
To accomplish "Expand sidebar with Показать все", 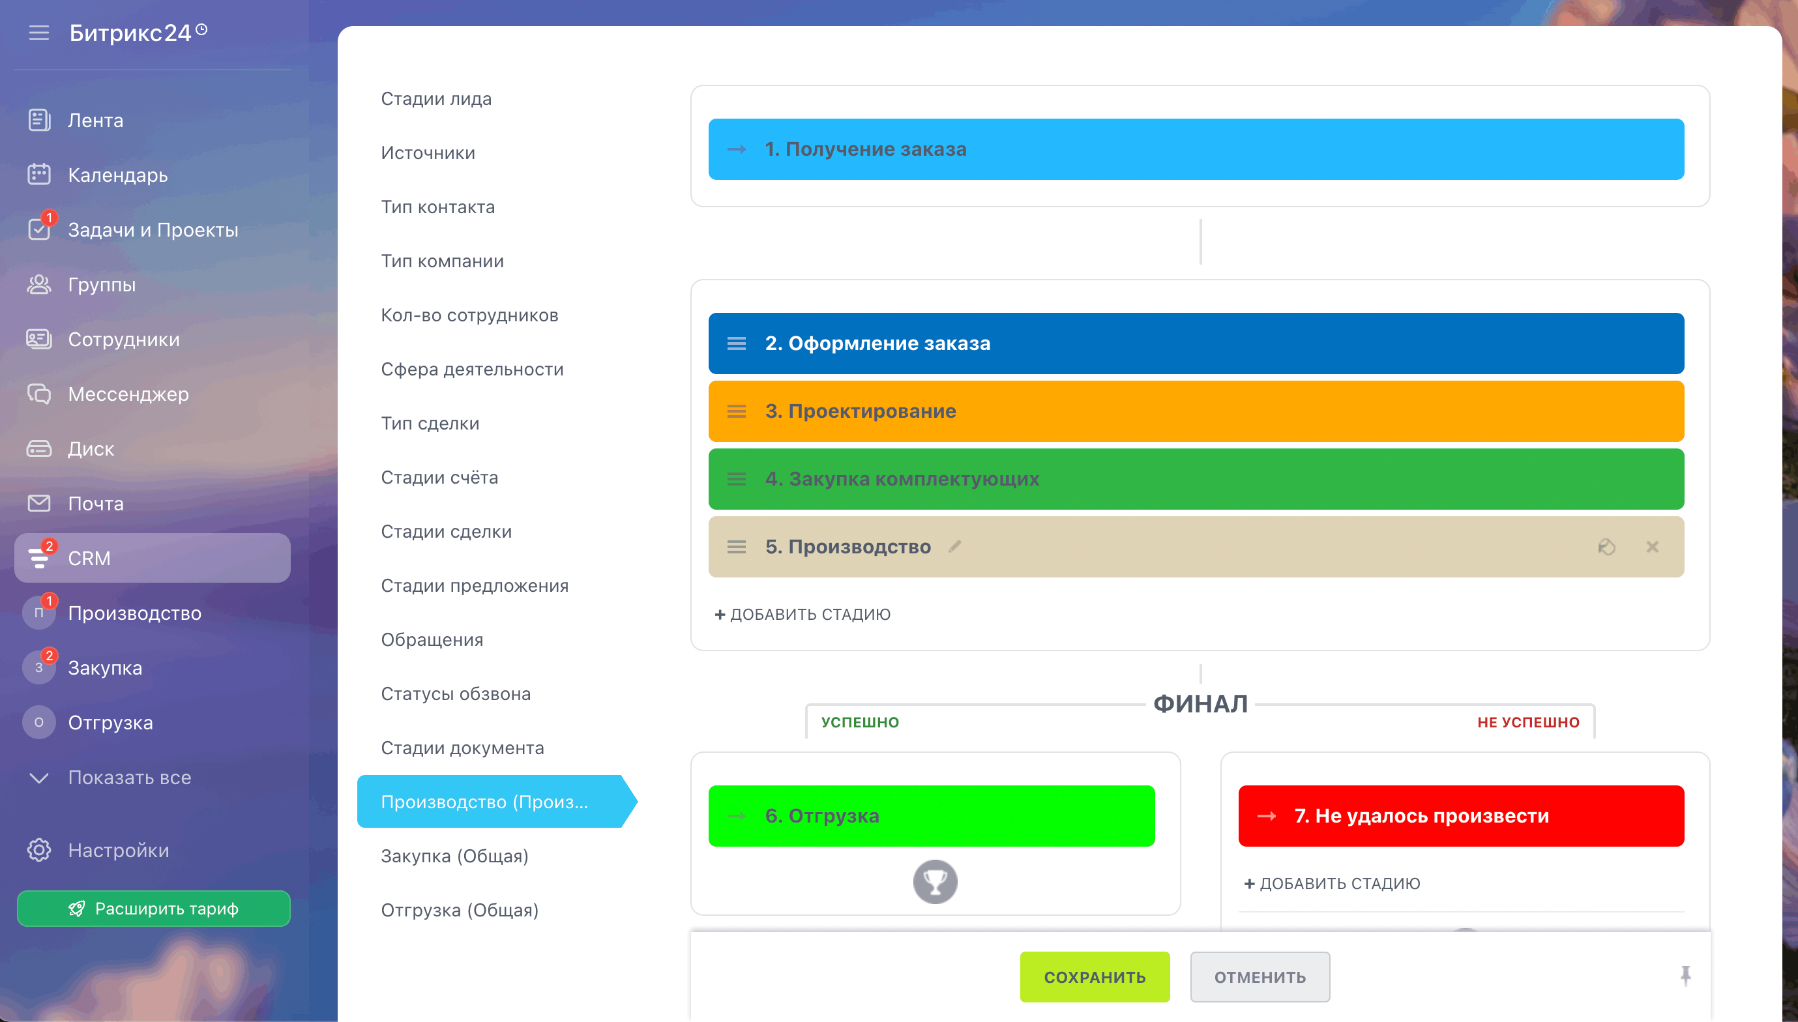I will pos(129,777).
